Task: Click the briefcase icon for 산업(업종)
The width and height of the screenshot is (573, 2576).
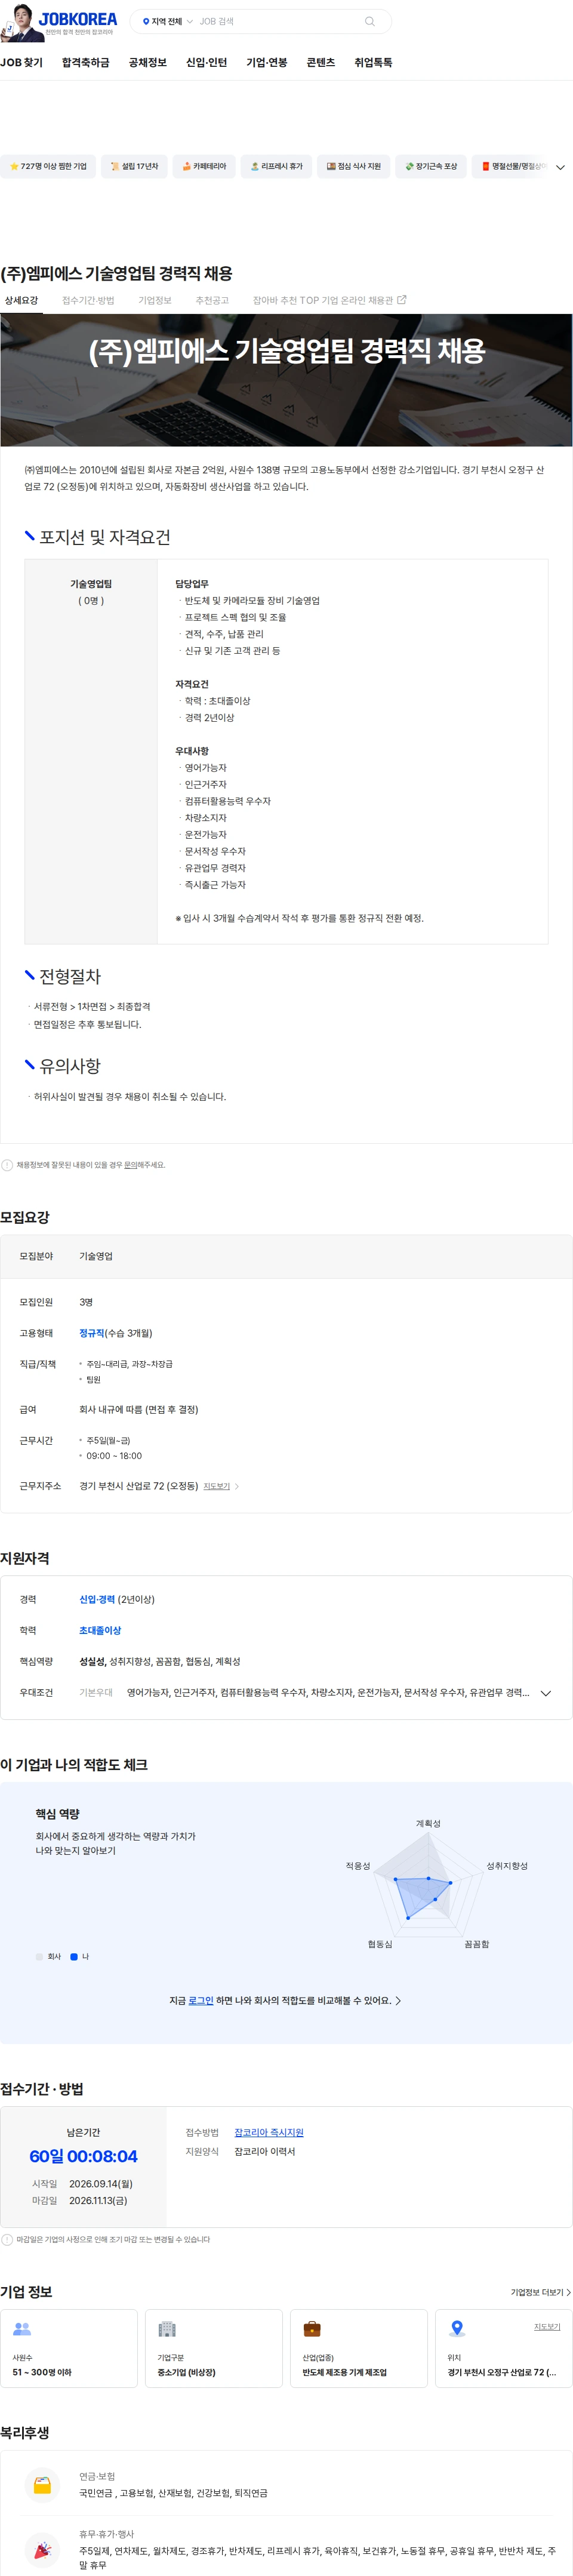Action: 312,2329
